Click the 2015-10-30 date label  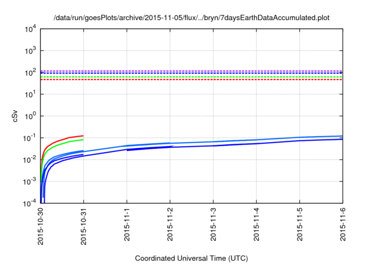click(x=41, y=226)
